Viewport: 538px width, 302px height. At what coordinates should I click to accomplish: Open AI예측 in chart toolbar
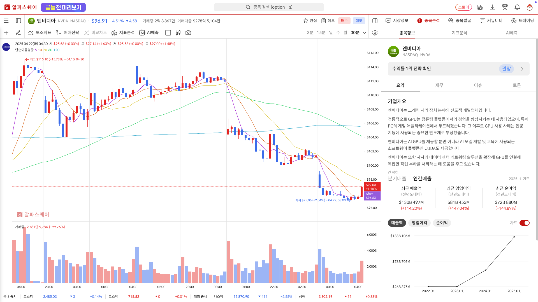point(149,33)
